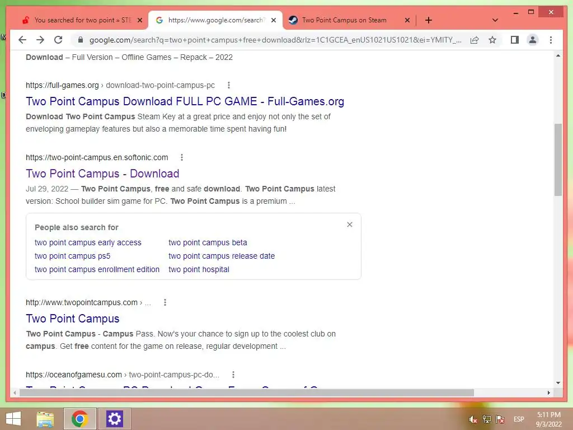The height and width of the screenshot is (430, 573).
Task: Switch the ESP input language
Action: pos(519,419)
